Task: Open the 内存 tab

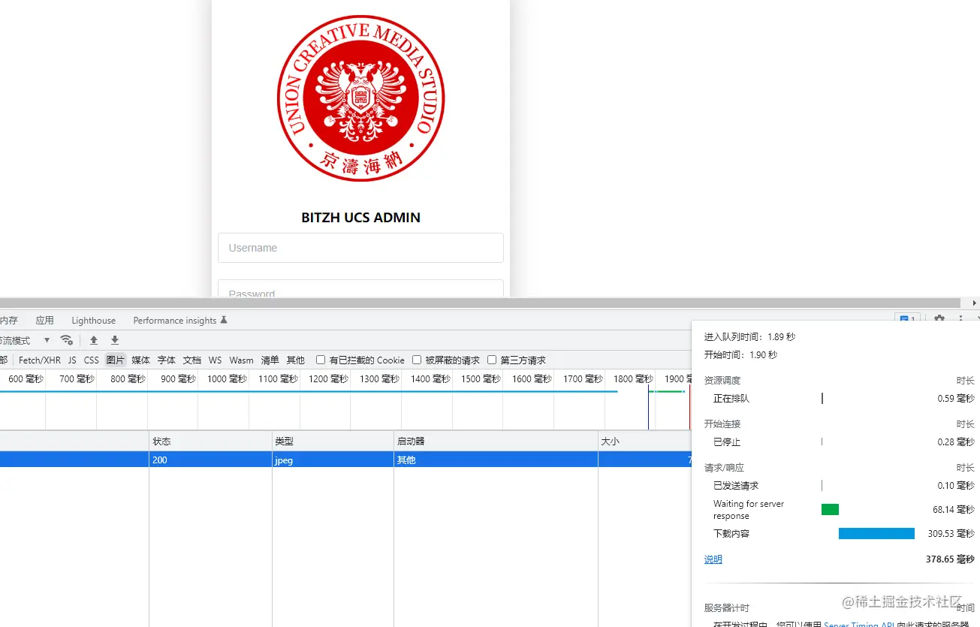Action: click(8, 321)
